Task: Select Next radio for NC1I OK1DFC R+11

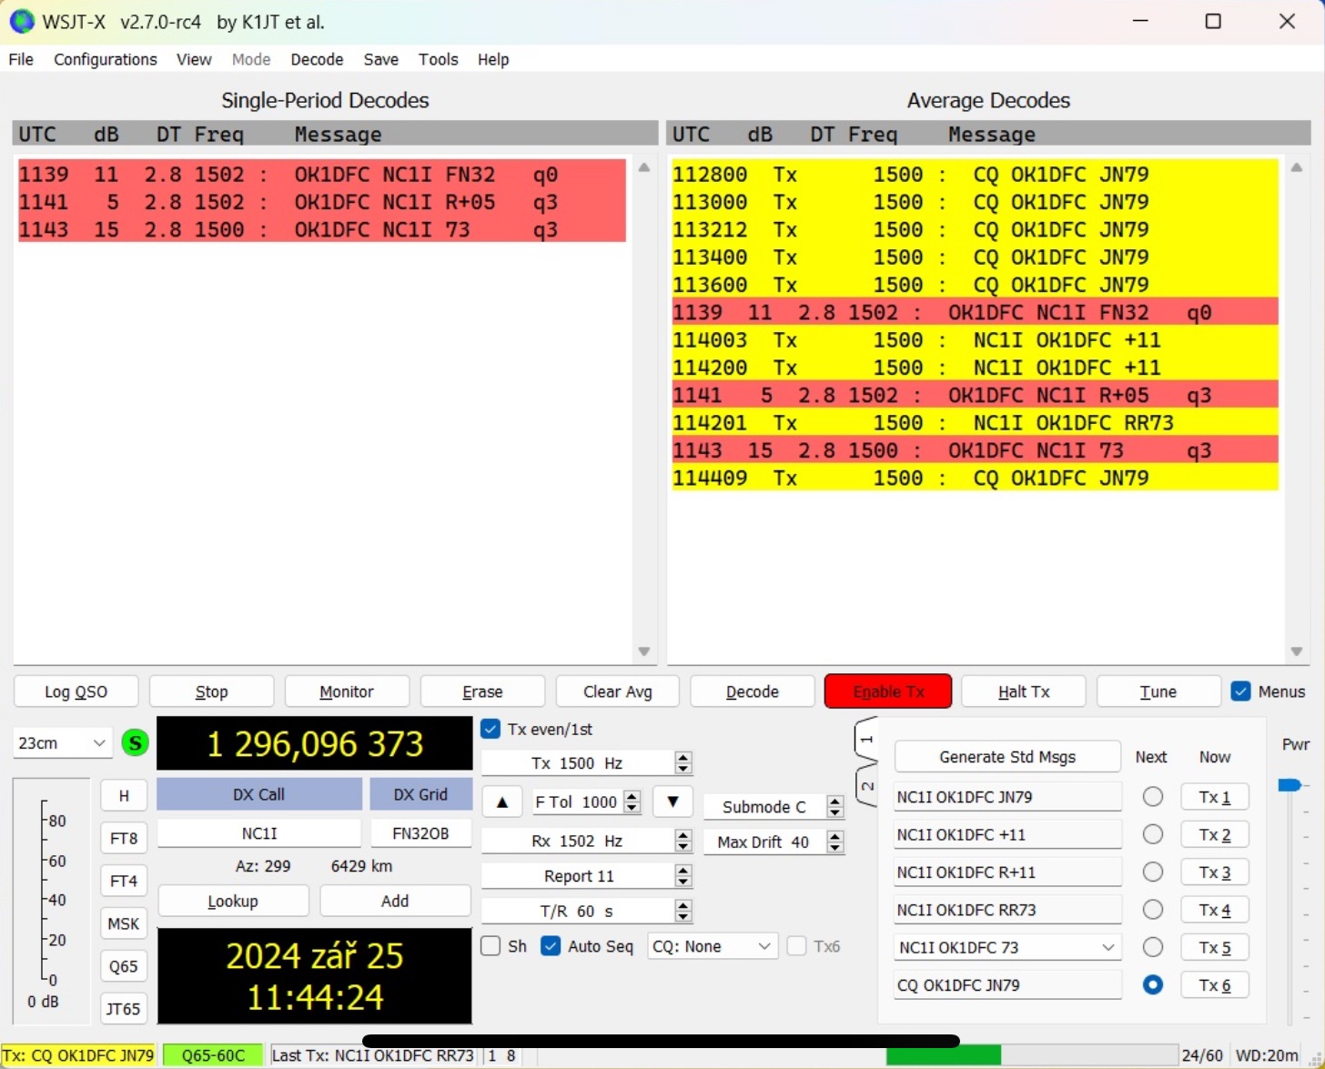Action: pos(1153,872)
